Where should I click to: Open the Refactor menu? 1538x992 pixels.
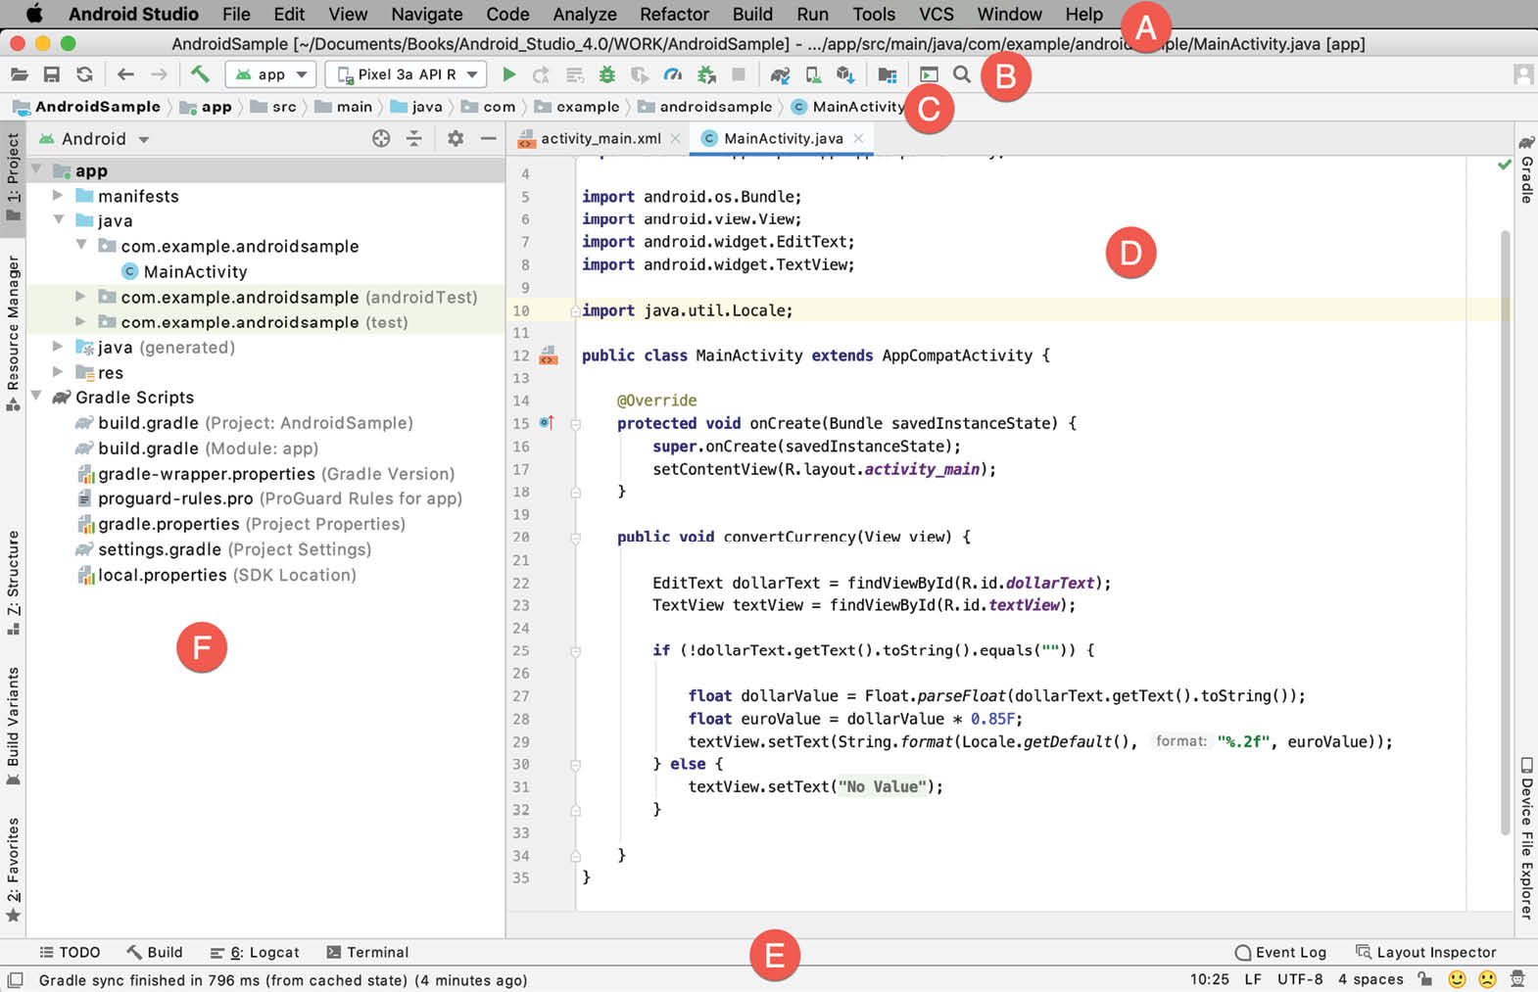click(x=674, y=14)
